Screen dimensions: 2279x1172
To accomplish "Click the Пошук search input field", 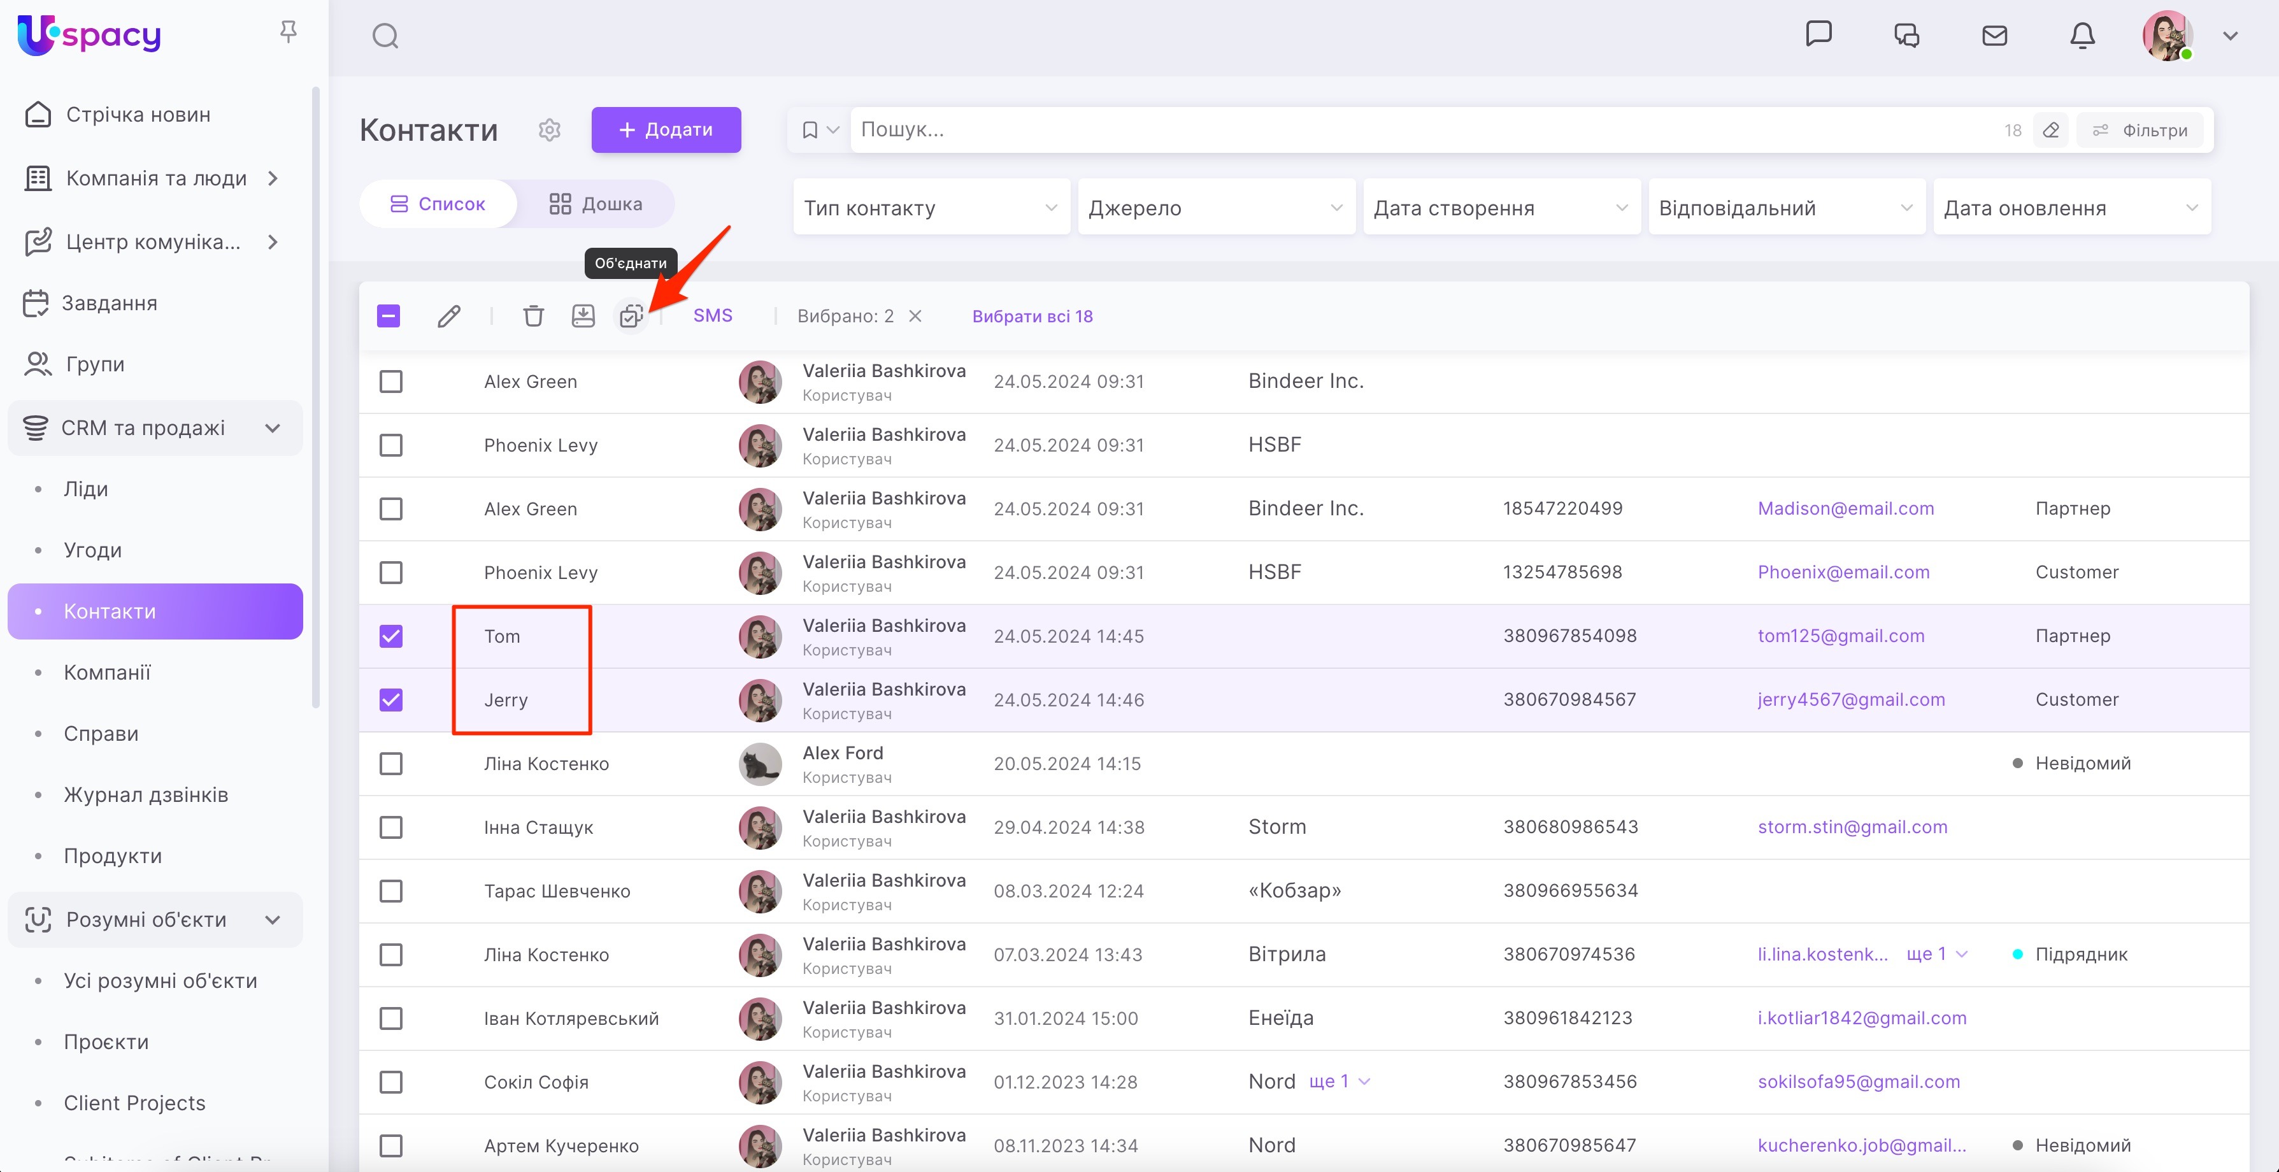I will 1415,130.
